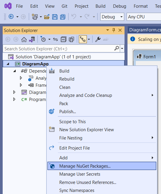Expand the Program C# file node

[14, 99]
